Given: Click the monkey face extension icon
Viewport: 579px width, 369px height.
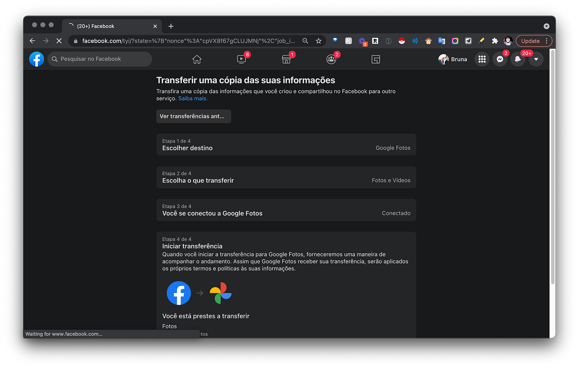Looking at the screenshot, I should coord(428,41).
